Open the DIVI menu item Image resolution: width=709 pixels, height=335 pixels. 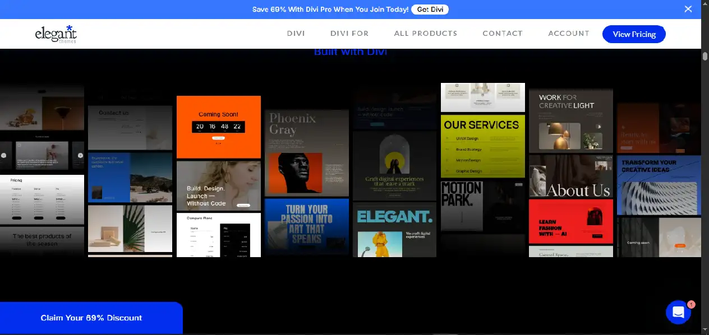coord(296,34)
